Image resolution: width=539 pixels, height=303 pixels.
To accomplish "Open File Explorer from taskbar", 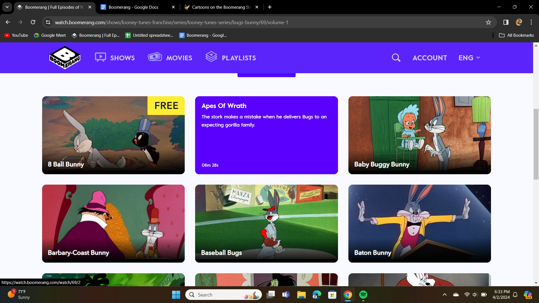I will click(x=301, y=295).
